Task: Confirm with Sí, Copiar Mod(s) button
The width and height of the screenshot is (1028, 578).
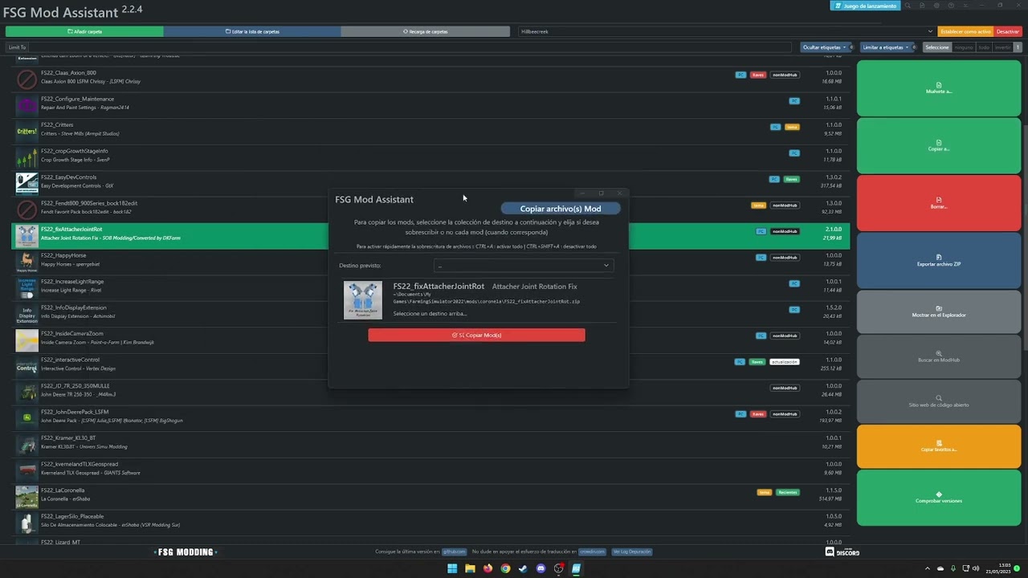Action: pyautogui.click(x=476, y=335)
